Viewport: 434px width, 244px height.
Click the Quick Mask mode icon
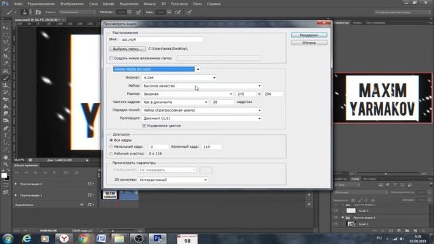tap(5, 185)
